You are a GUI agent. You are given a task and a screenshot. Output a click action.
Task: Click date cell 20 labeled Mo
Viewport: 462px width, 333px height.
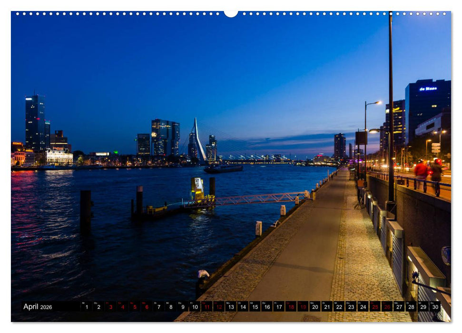click(x=314, y=306)
